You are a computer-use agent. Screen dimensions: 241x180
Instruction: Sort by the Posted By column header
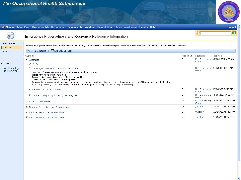click(x=200, y=56)
